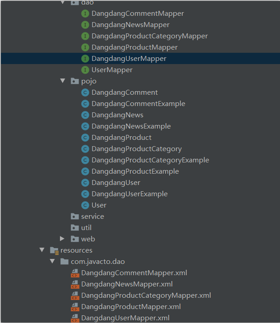Click the class icon beside DangdangNewsExample
The image size is (280, 323).
[x=85, y=126]
